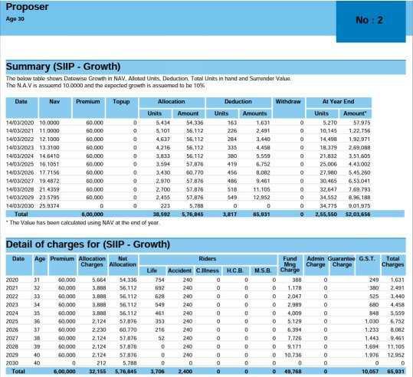Click the 'C.Illness' column header

point(208,270)
